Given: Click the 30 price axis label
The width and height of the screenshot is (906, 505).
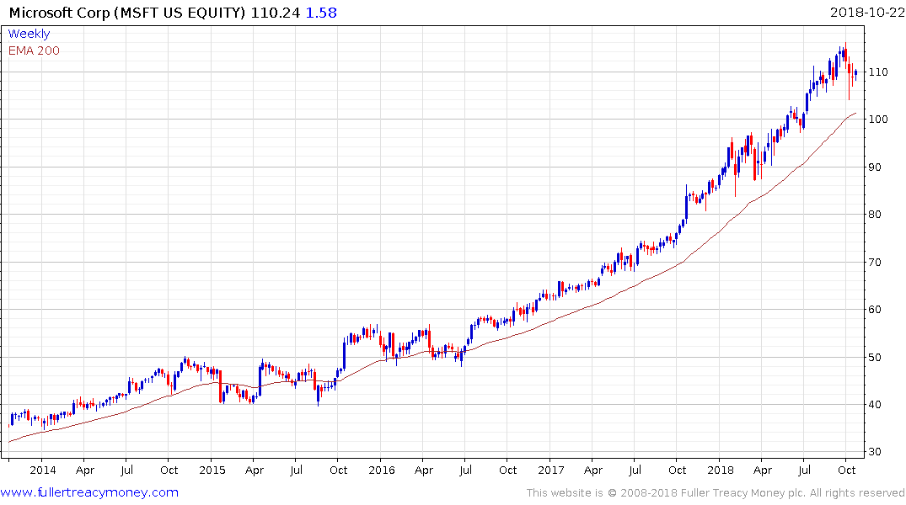Looking at the screenshot, I should 875,453.
